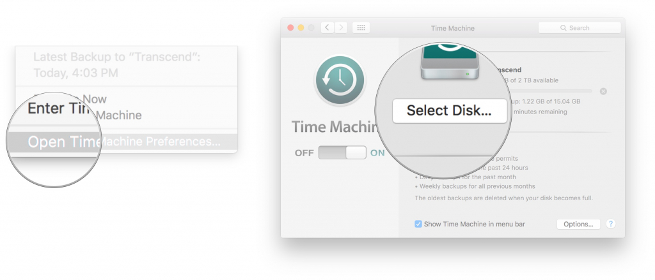Screen dimensions: 655x280
Task: Click the large Time Machine clock icon
Action: (x=340, y=80)
